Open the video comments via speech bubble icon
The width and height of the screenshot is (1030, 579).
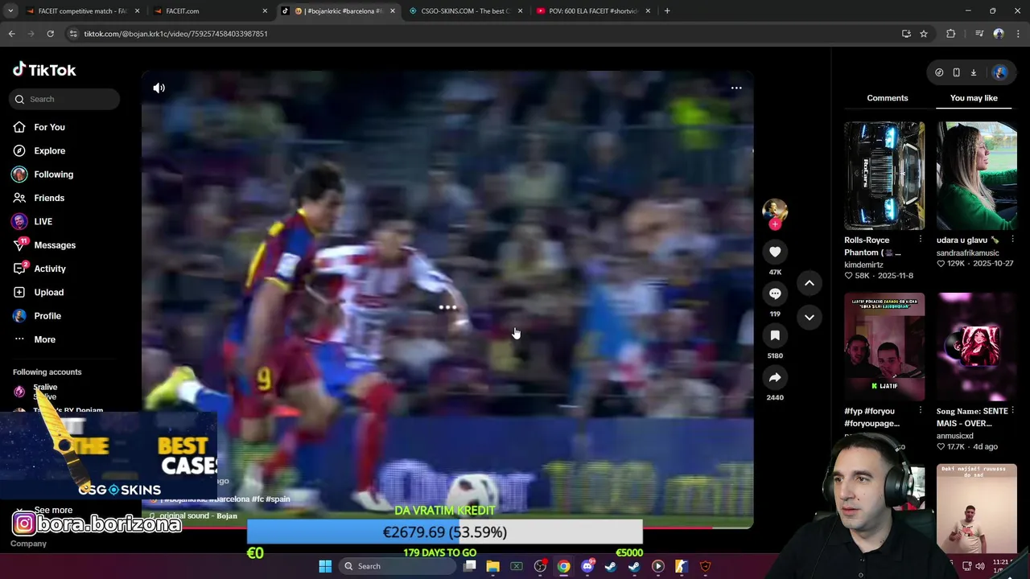pos(775,294)
